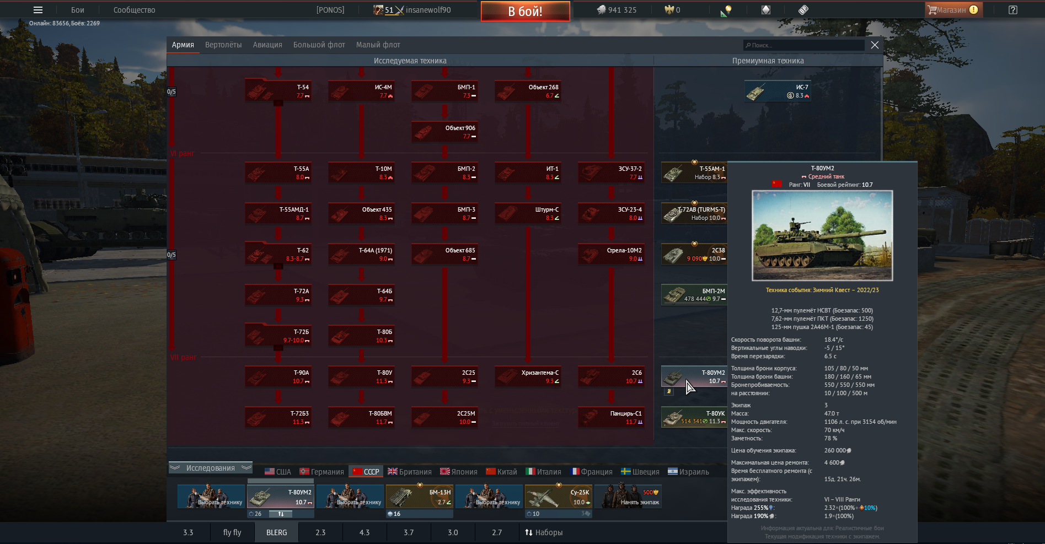Select T-55AM-1 pack vehicle
Screen dimensions: 1045x544
tap(694, 173)
